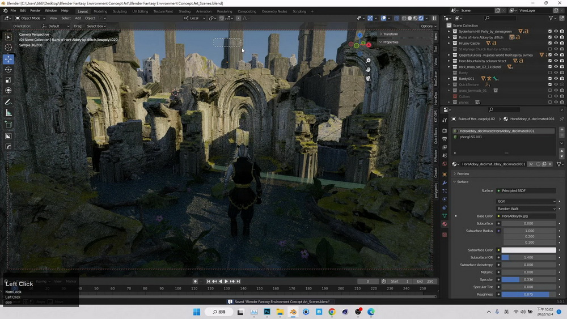Pause the viewport render preview
The height and width of the screenshot is (319, 567).
(x=434, y=18)
